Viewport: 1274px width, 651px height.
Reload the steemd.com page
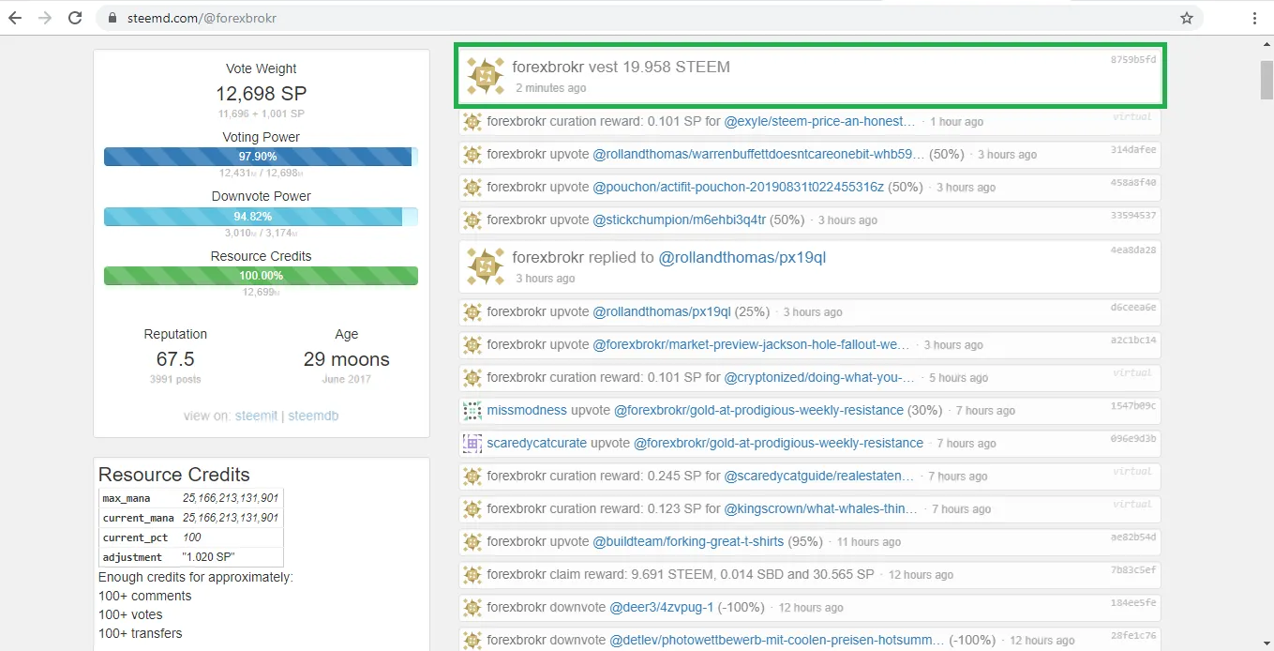[75, 18]
